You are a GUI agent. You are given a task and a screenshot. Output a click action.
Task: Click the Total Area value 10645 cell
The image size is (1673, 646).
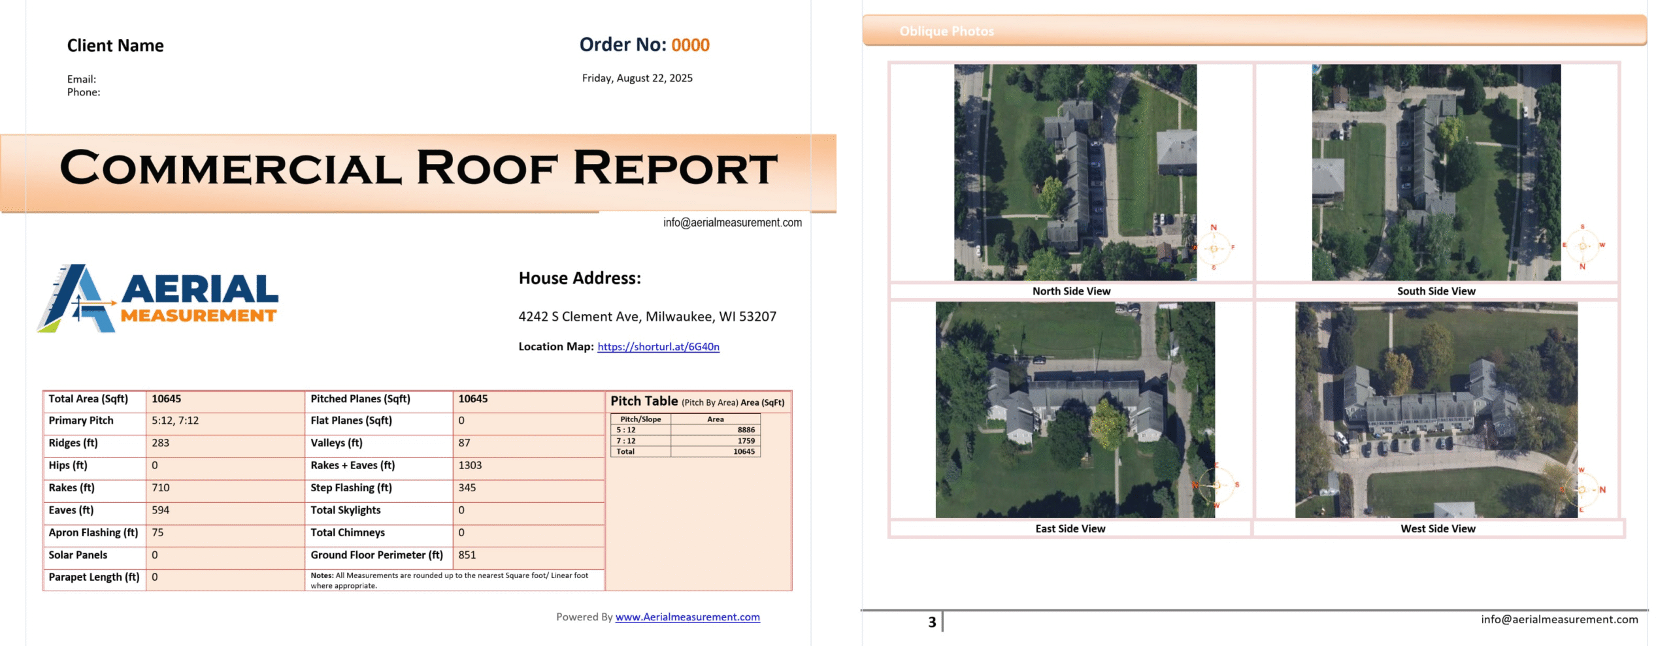pos(167,399)
